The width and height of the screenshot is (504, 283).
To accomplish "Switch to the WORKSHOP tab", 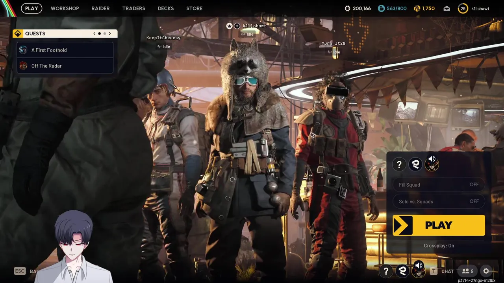I will pyautogui.click(x=65, y=8).
